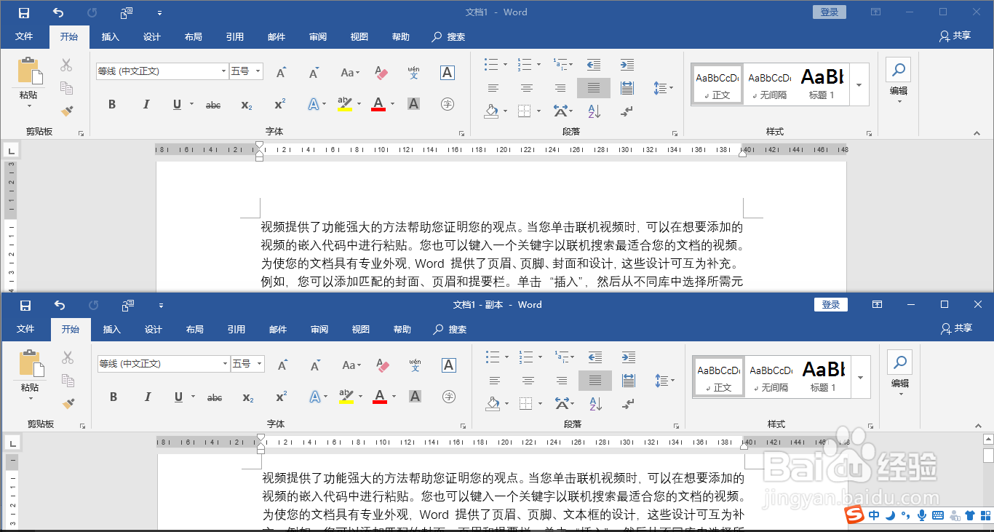The width and height of the screenshot is (994, 532).
Task: Toggle Strikethrough abc in top window
Action: (213, 105)
